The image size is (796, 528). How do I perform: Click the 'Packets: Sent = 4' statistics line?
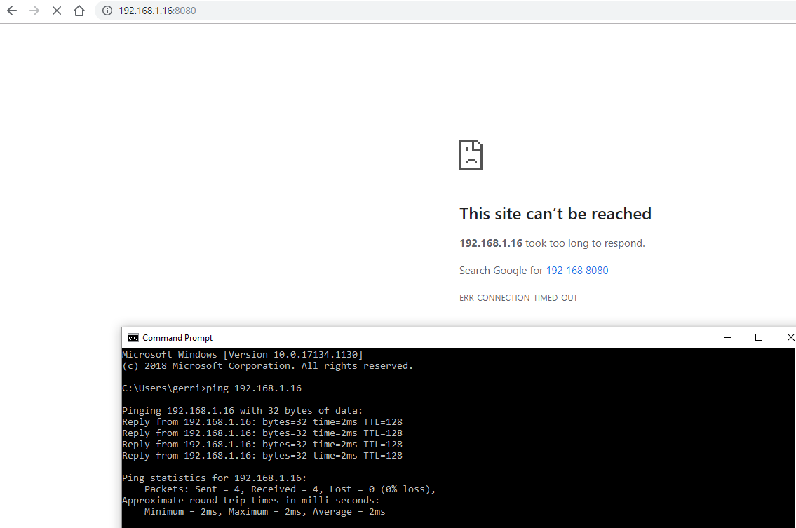coord(290,489)
